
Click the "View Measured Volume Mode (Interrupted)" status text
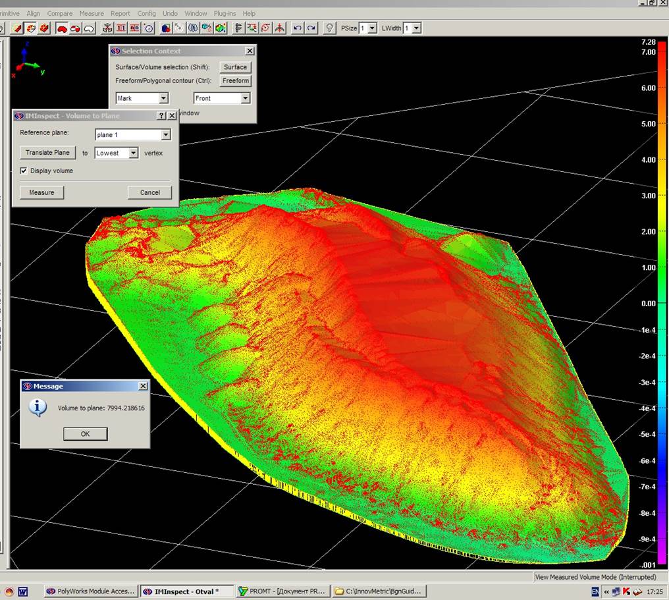click(x=596, y=577)
